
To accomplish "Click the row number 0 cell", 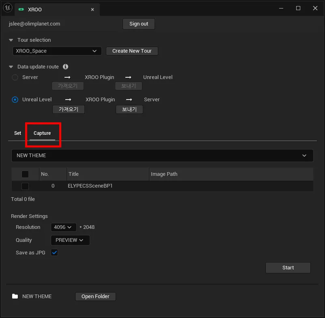I will click(x=53, y=186).
